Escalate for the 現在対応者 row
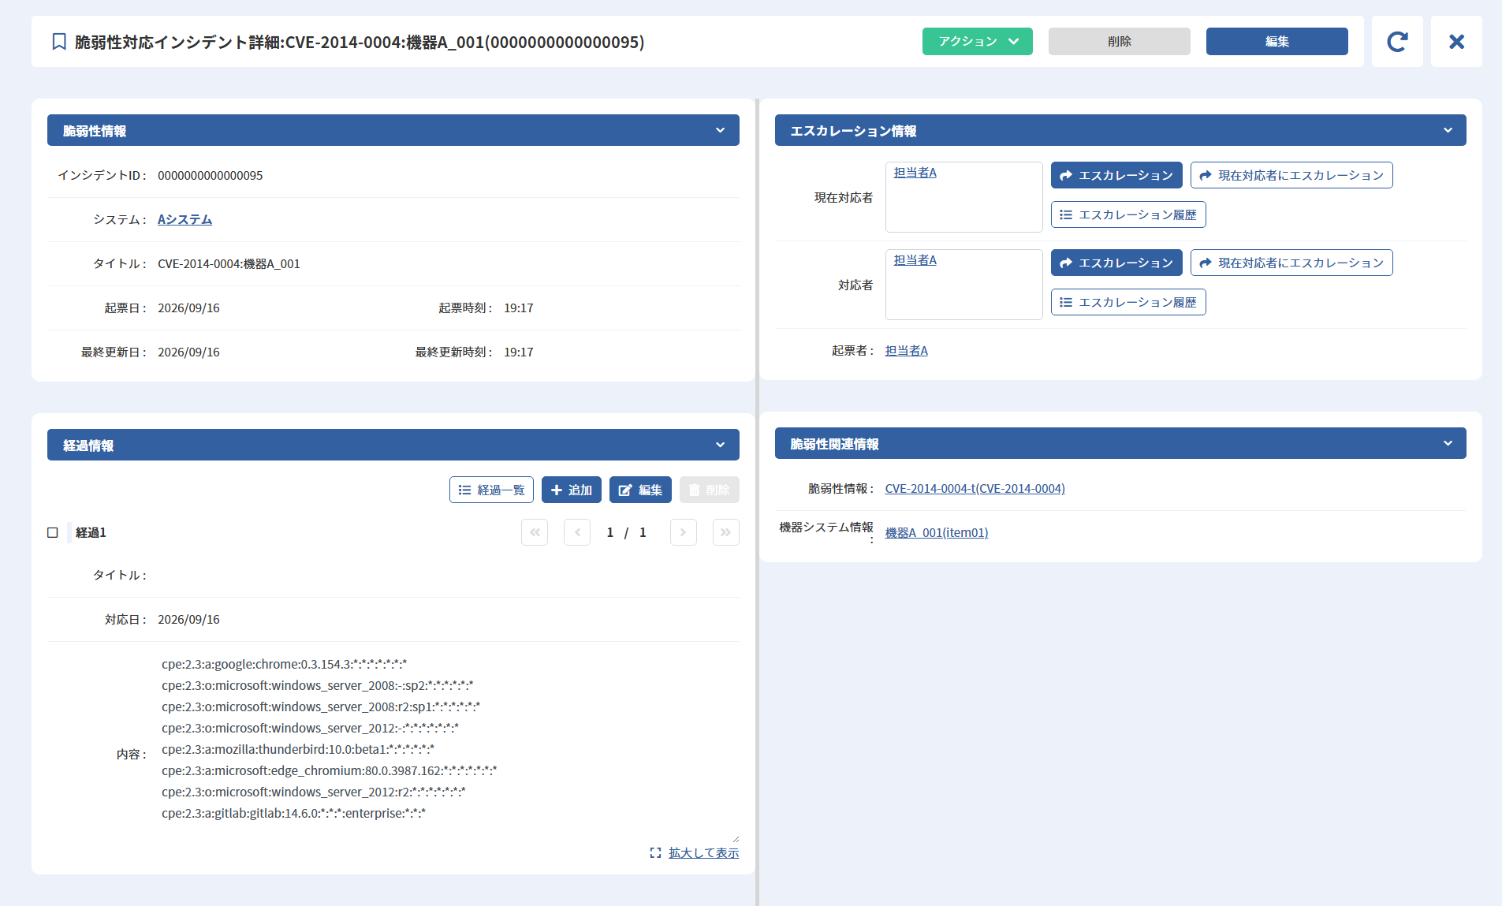Viewport: 1502px width, 906px height. pos(1116,176)
